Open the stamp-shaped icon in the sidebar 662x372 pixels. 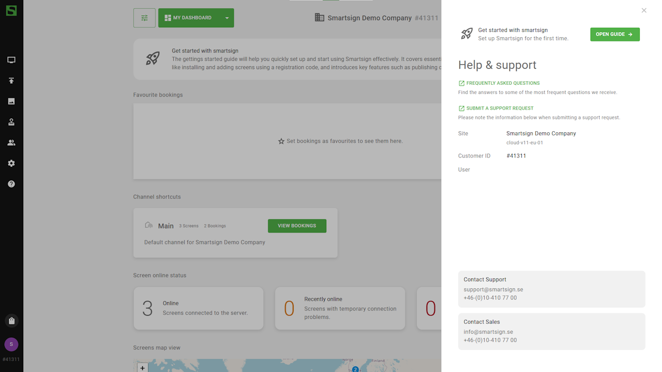coord(11,122)
